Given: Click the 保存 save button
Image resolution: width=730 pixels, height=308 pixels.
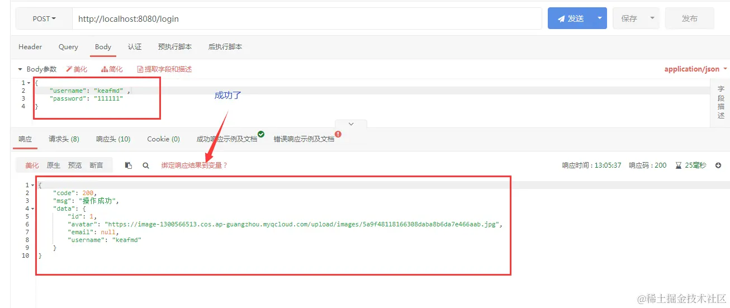Looking at the screenshot, I should tap(629, 18).
